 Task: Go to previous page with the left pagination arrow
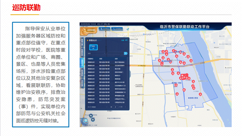(x=107, y=107)
